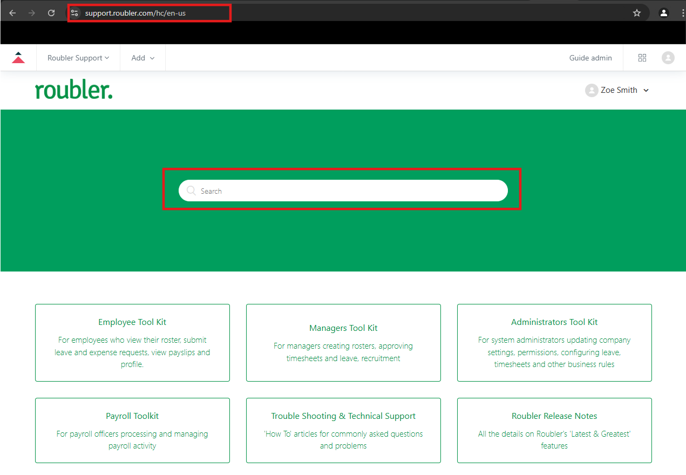The image size is (686, 475).
Task: Expand the Zoe Smith user menu chevron
Action: click(x=647, y=91)
